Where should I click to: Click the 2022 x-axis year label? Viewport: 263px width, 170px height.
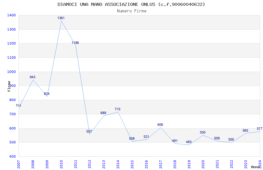click(231, 164)
